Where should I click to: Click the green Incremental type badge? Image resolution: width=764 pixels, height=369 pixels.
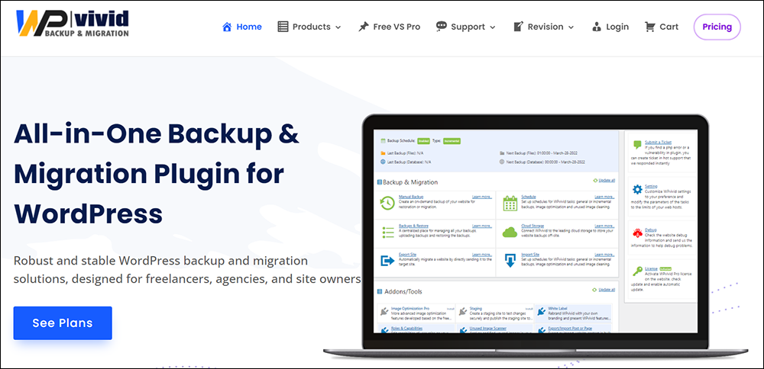(x=452, y=140)
